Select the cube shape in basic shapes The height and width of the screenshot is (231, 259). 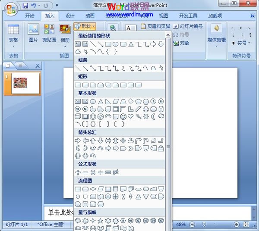tap(78, 116)
